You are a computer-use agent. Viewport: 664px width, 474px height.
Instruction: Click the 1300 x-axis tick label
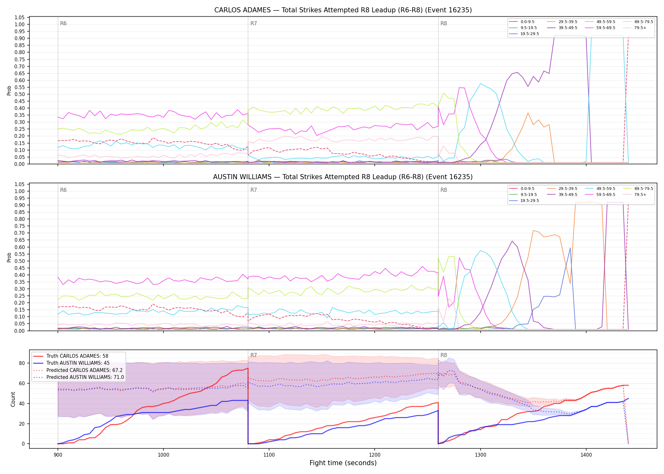click(481, 455)
